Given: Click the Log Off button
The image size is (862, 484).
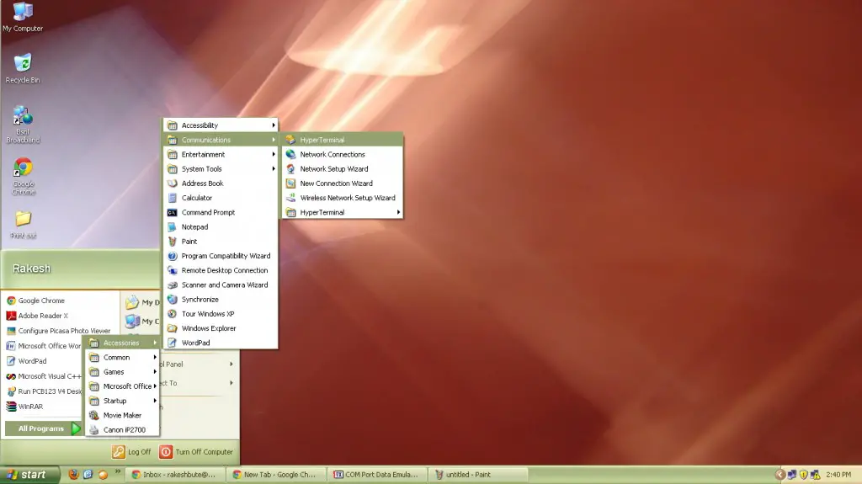Looking at the screenshot, I should tap(132, 451).
